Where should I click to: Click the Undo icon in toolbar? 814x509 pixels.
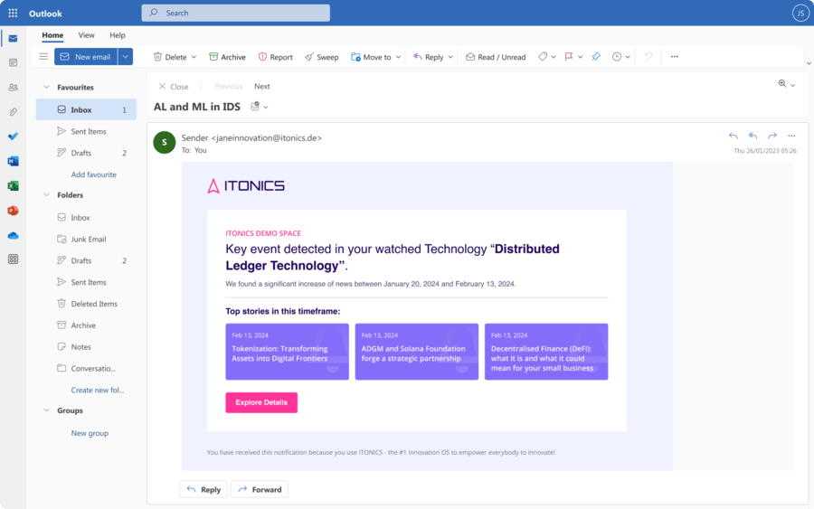(648, 56)
